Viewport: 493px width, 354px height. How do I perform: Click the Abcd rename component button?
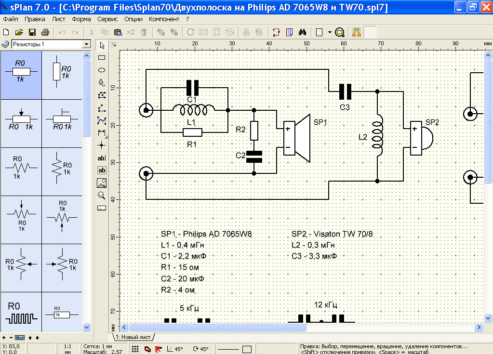(x=20, y=338)
